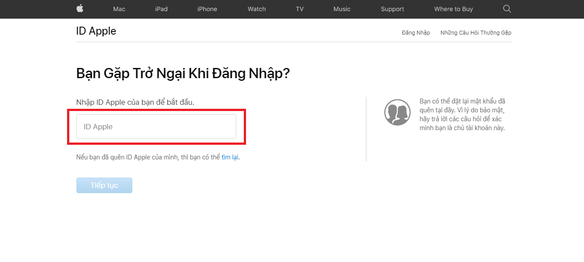Screen dimensions: 584x262
Task: Click the ID Apple page title
Action: [x=96, y=31]
